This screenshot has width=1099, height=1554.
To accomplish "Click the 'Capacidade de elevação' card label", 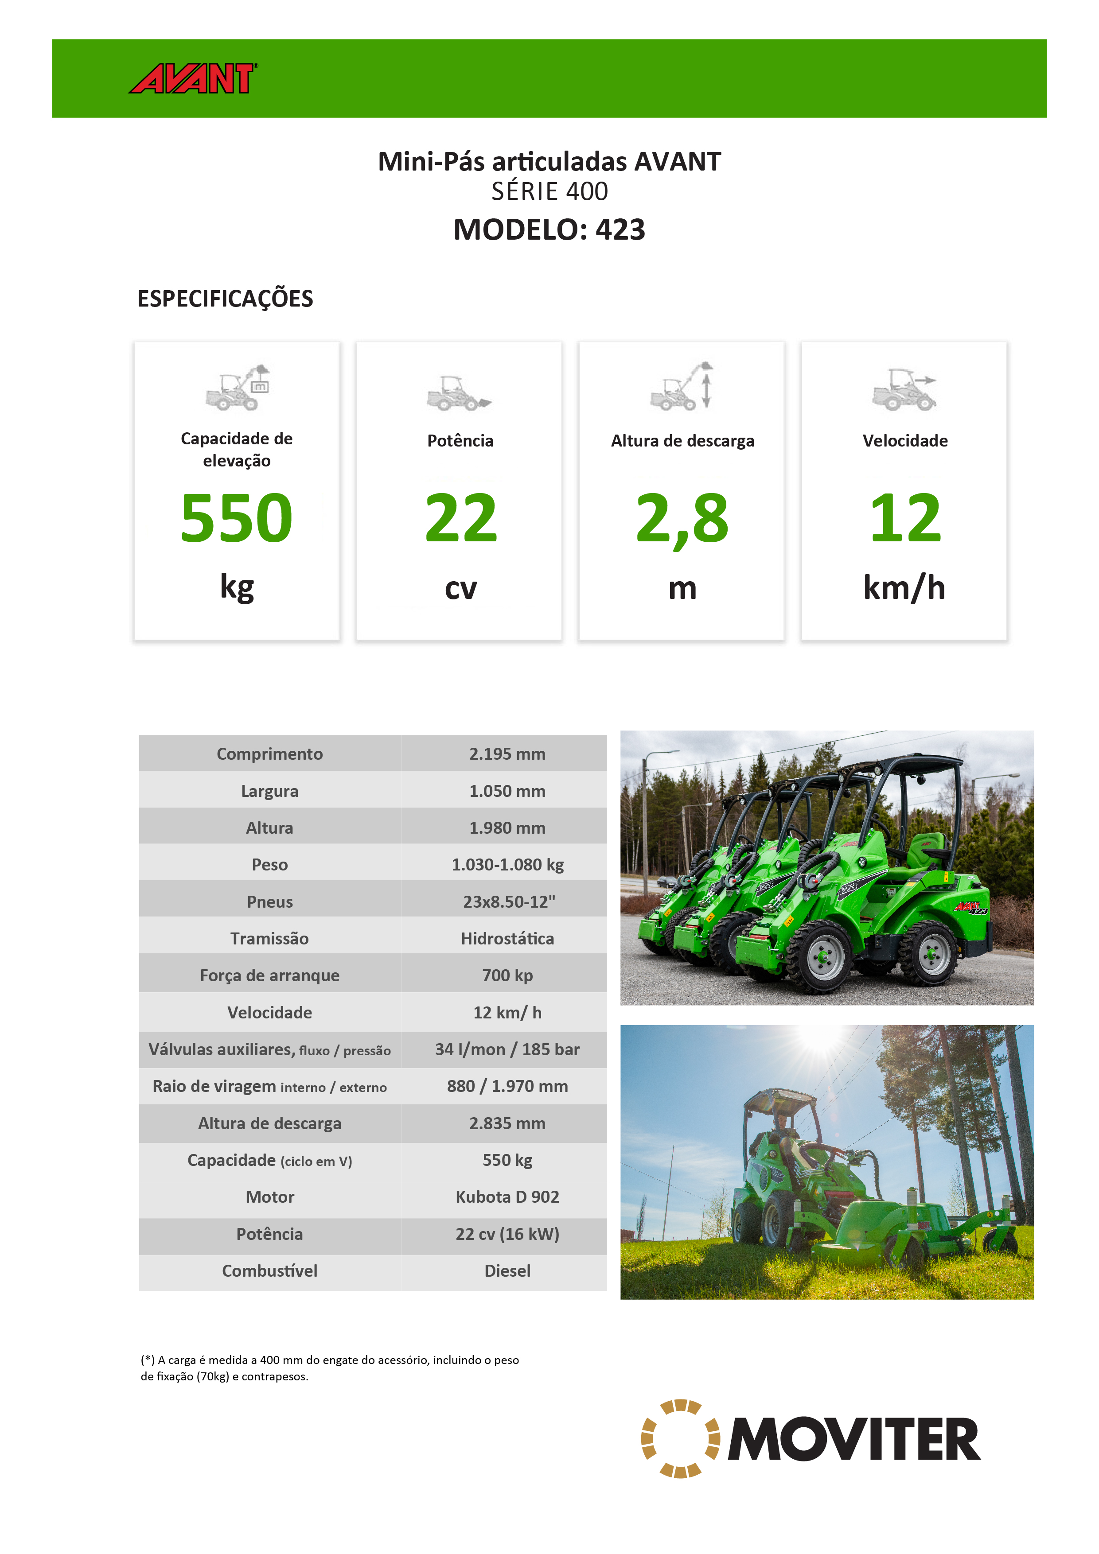I will (237, 450).
